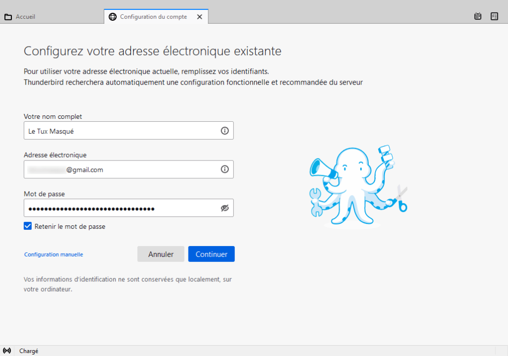Open the Configuration manuelle link

[54, 254]
